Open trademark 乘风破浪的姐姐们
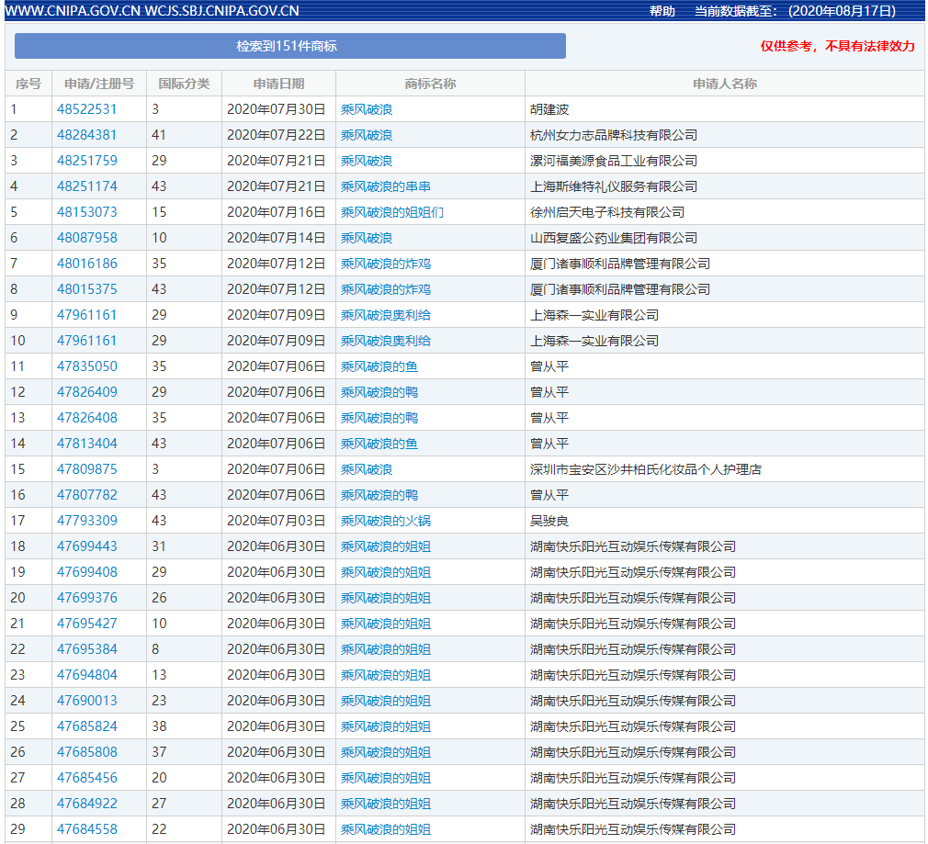 click(x=391, y=212)
